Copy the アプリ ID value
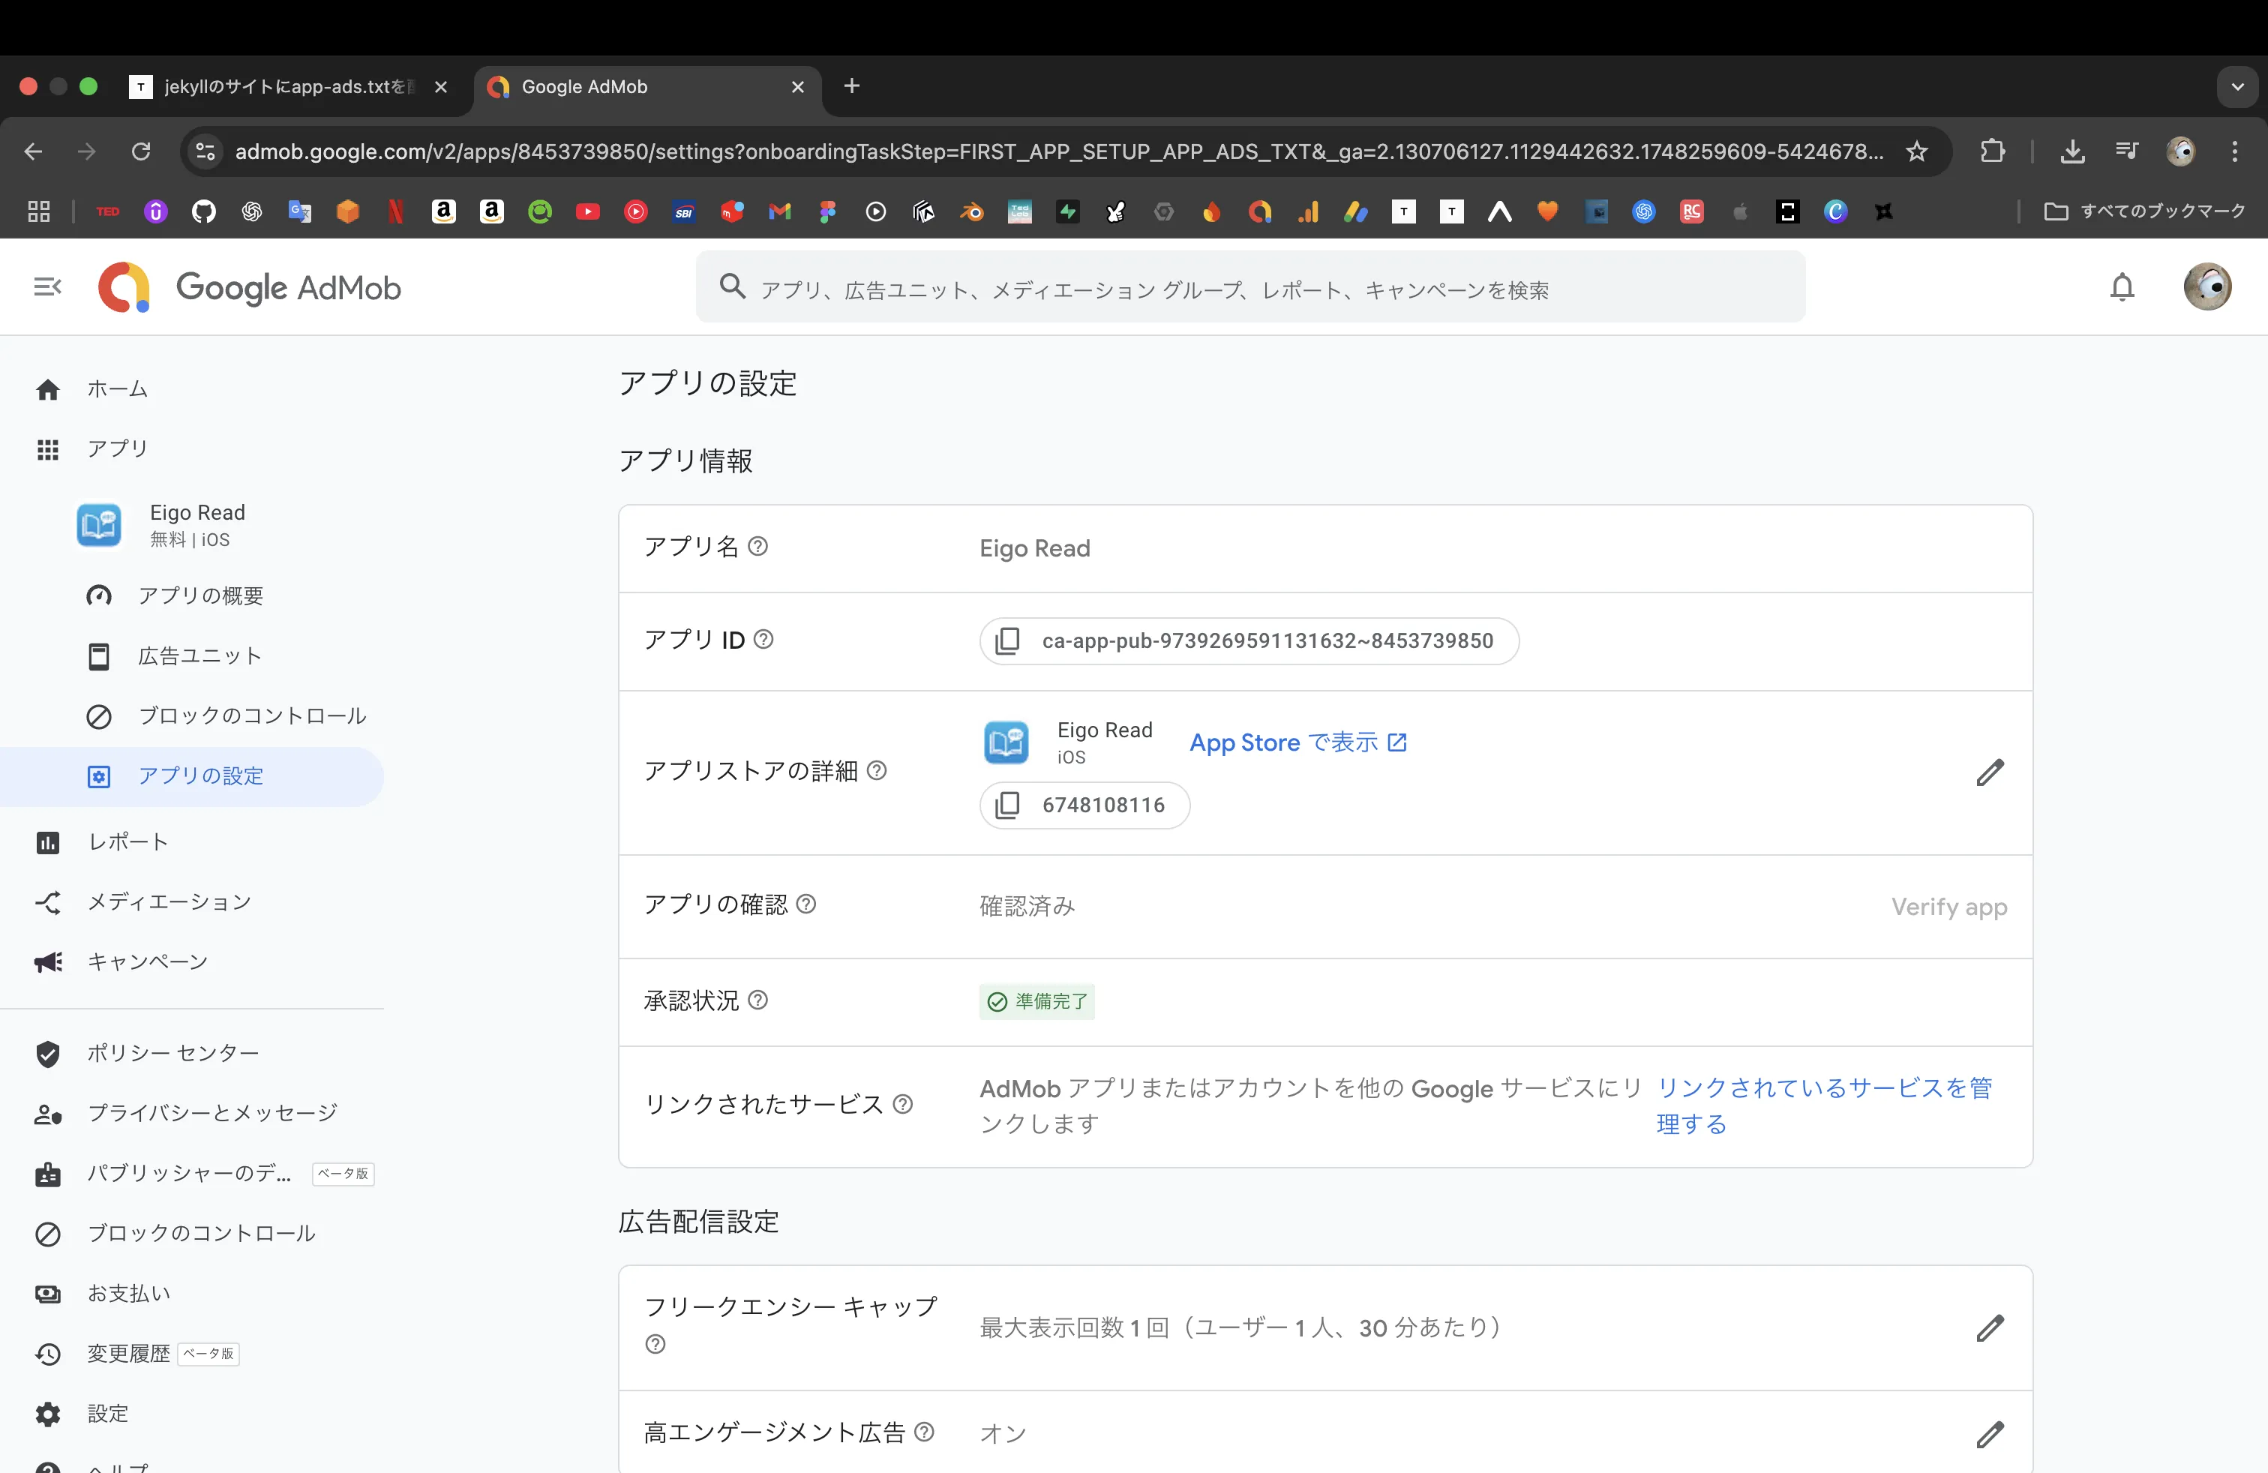This screenshot has height=1473, width=2268. click(1007, 640)
